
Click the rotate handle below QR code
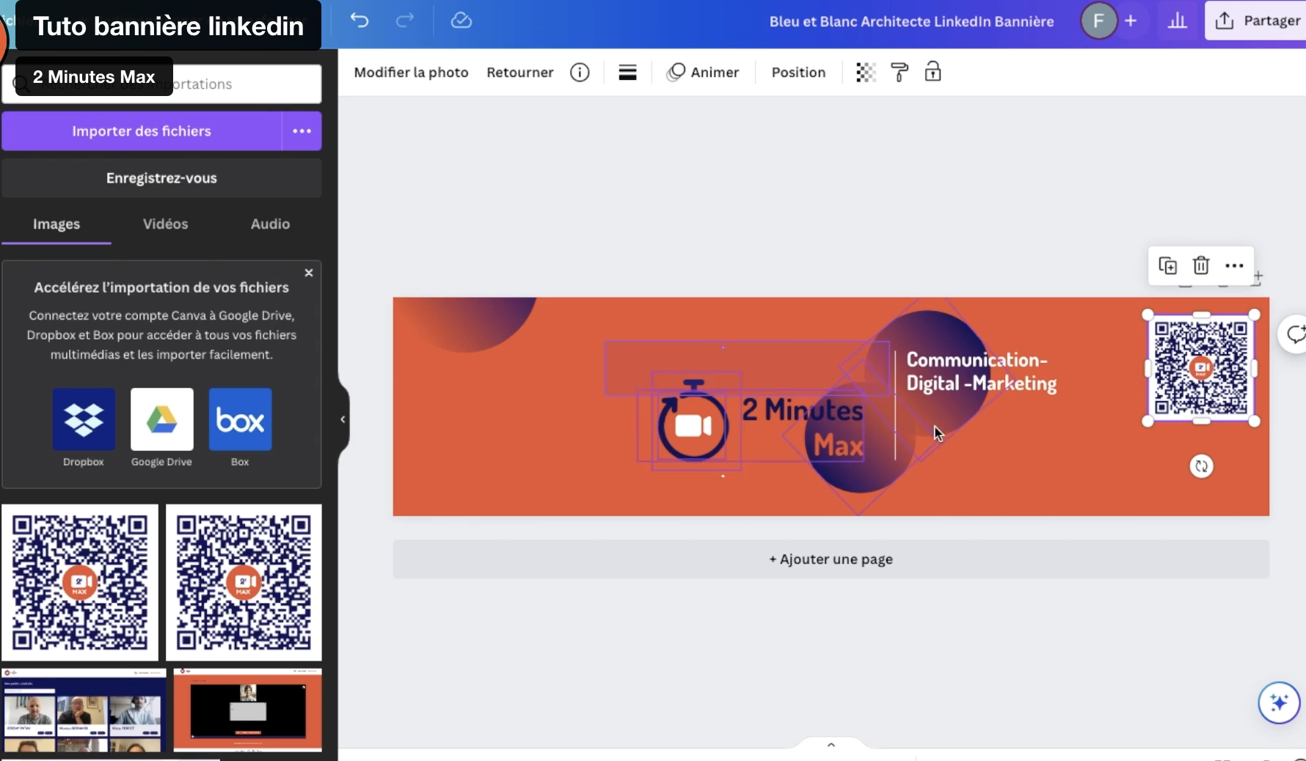pos(1201,466)
